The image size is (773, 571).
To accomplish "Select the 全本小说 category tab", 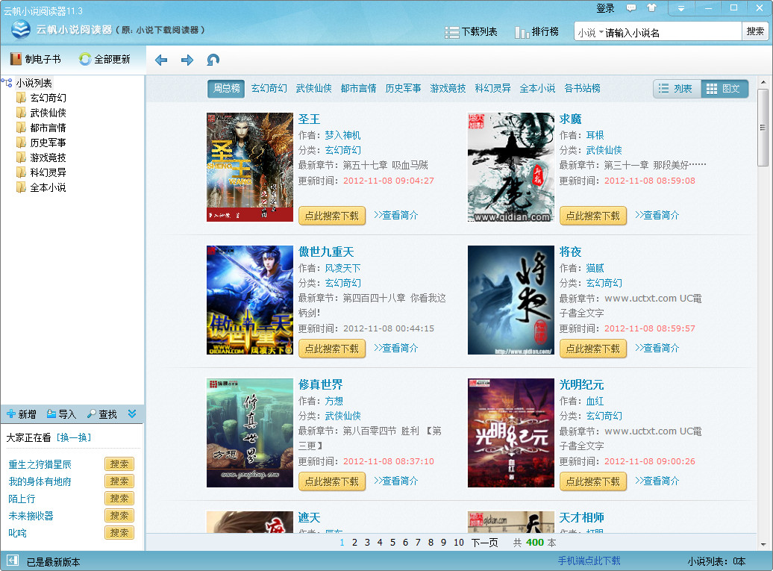I will (x=537, y=88).
